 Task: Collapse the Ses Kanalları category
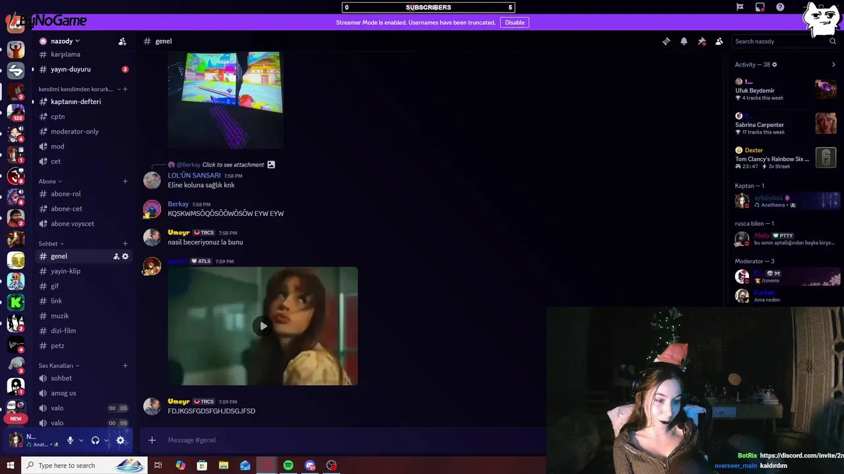[59, 365]
